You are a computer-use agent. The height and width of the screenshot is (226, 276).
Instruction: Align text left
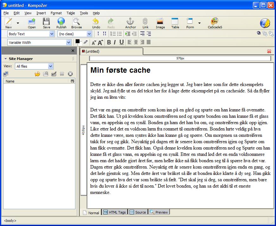129,42
